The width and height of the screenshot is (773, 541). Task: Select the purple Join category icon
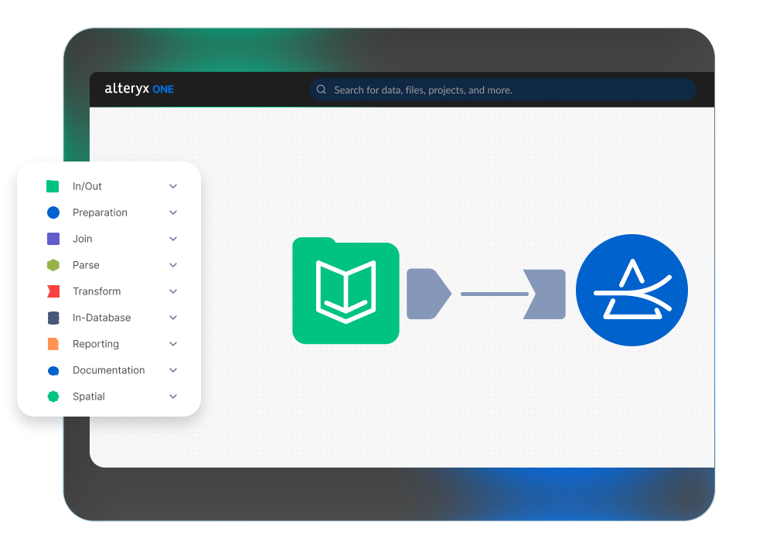(52, 238)
